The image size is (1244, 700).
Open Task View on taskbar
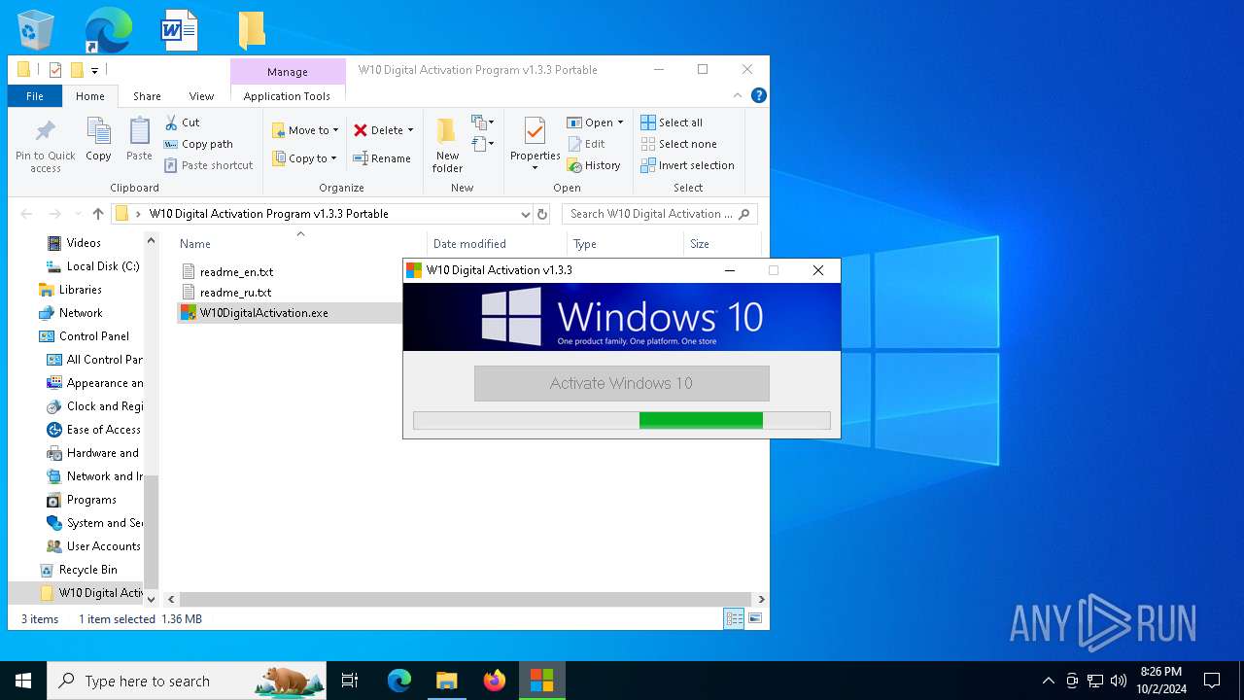[x=350, y=681]
